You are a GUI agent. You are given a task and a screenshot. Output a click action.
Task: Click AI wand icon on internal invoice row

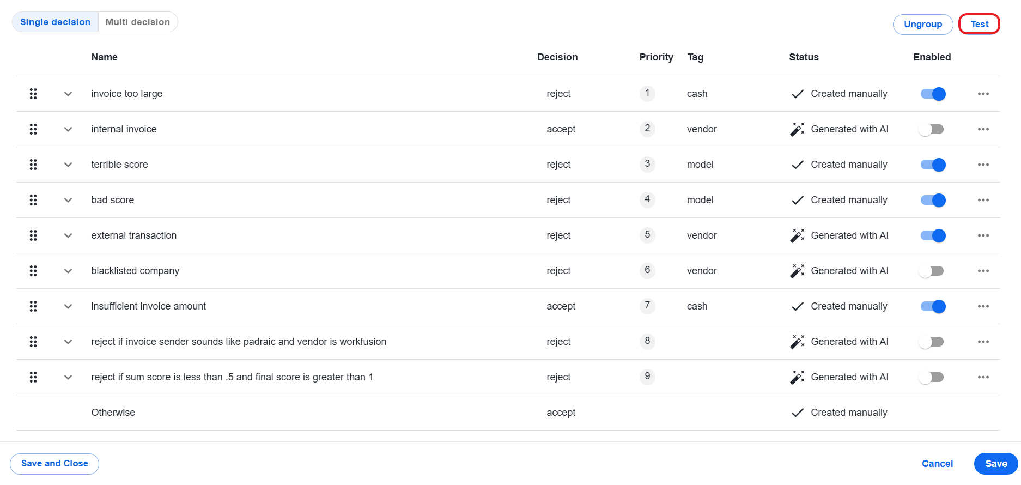797,129
